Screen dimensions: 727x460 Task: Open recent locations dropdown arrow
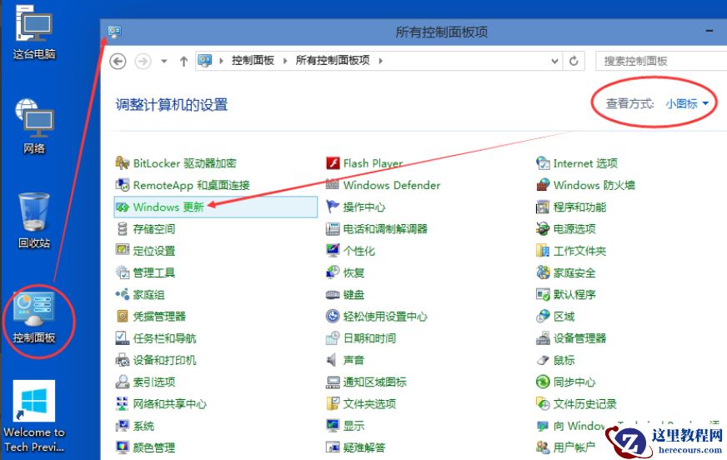click(x=163, y=61)
